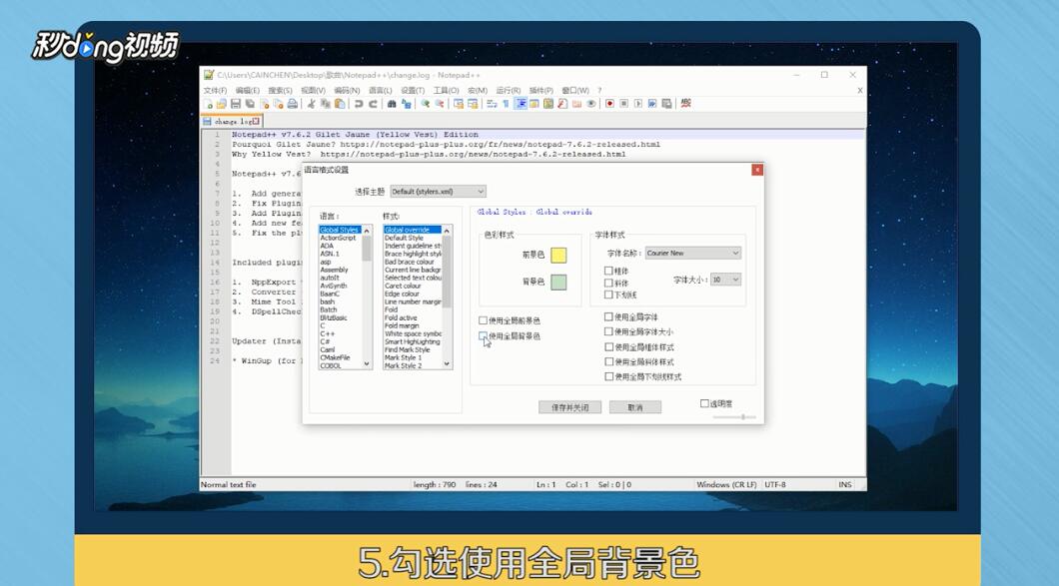1059x586 pixels.
Task: Enable the 下划线 underline checkbox
Action: 608,295
